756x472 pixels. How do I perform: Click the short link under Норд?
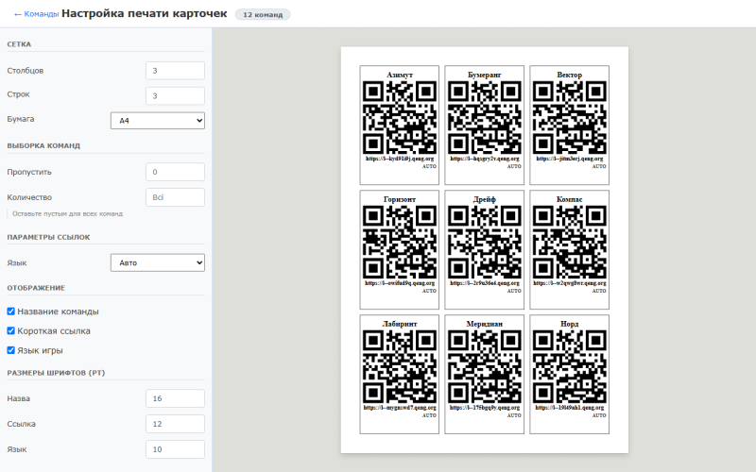tap(570, 408)
